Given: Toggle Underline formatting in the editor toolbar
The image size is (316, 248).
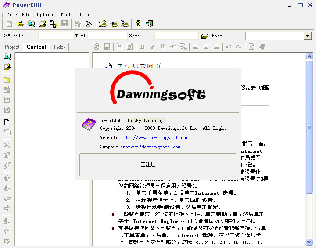Looking at the screenshot, I should coord(162,47).
